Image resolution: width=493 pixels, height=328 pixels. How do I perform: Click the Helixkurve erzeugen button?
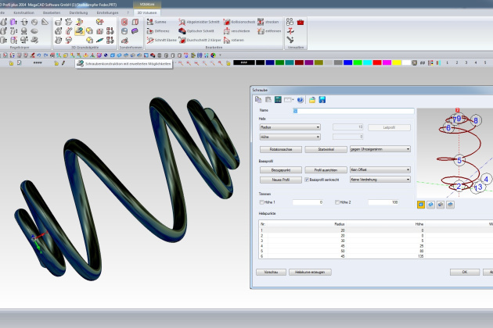[311, 272]
